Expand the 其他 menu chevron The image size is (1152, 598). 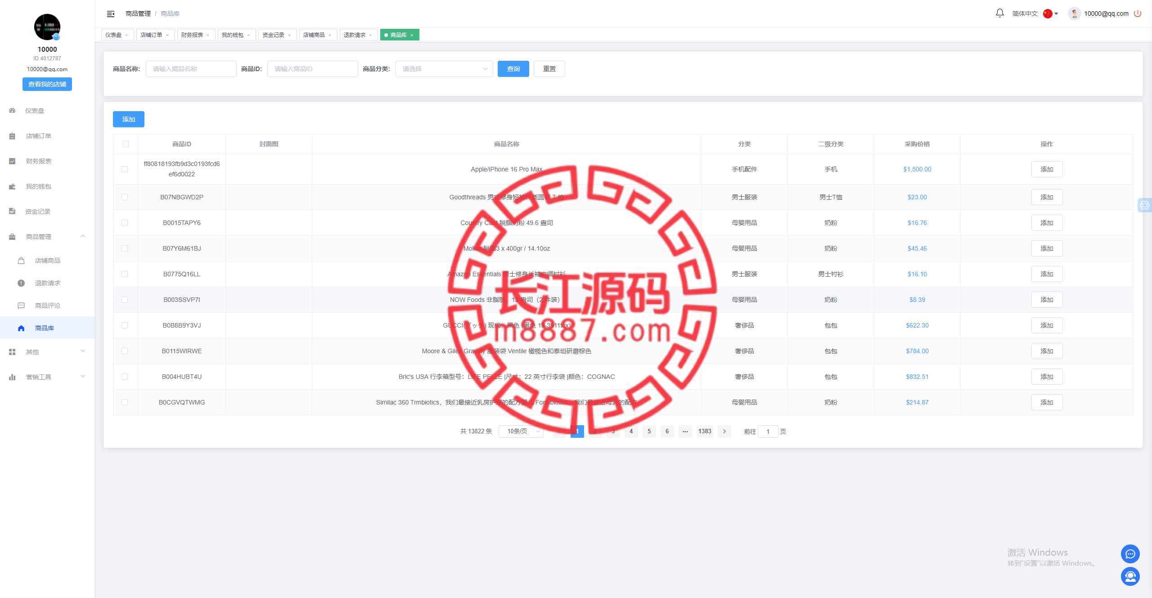(83, 351)
